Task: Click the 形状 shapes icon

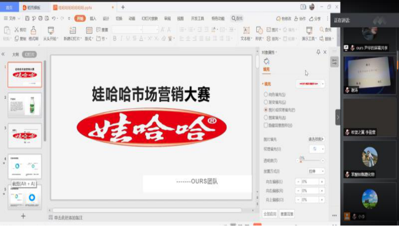Action: [260, 31]
